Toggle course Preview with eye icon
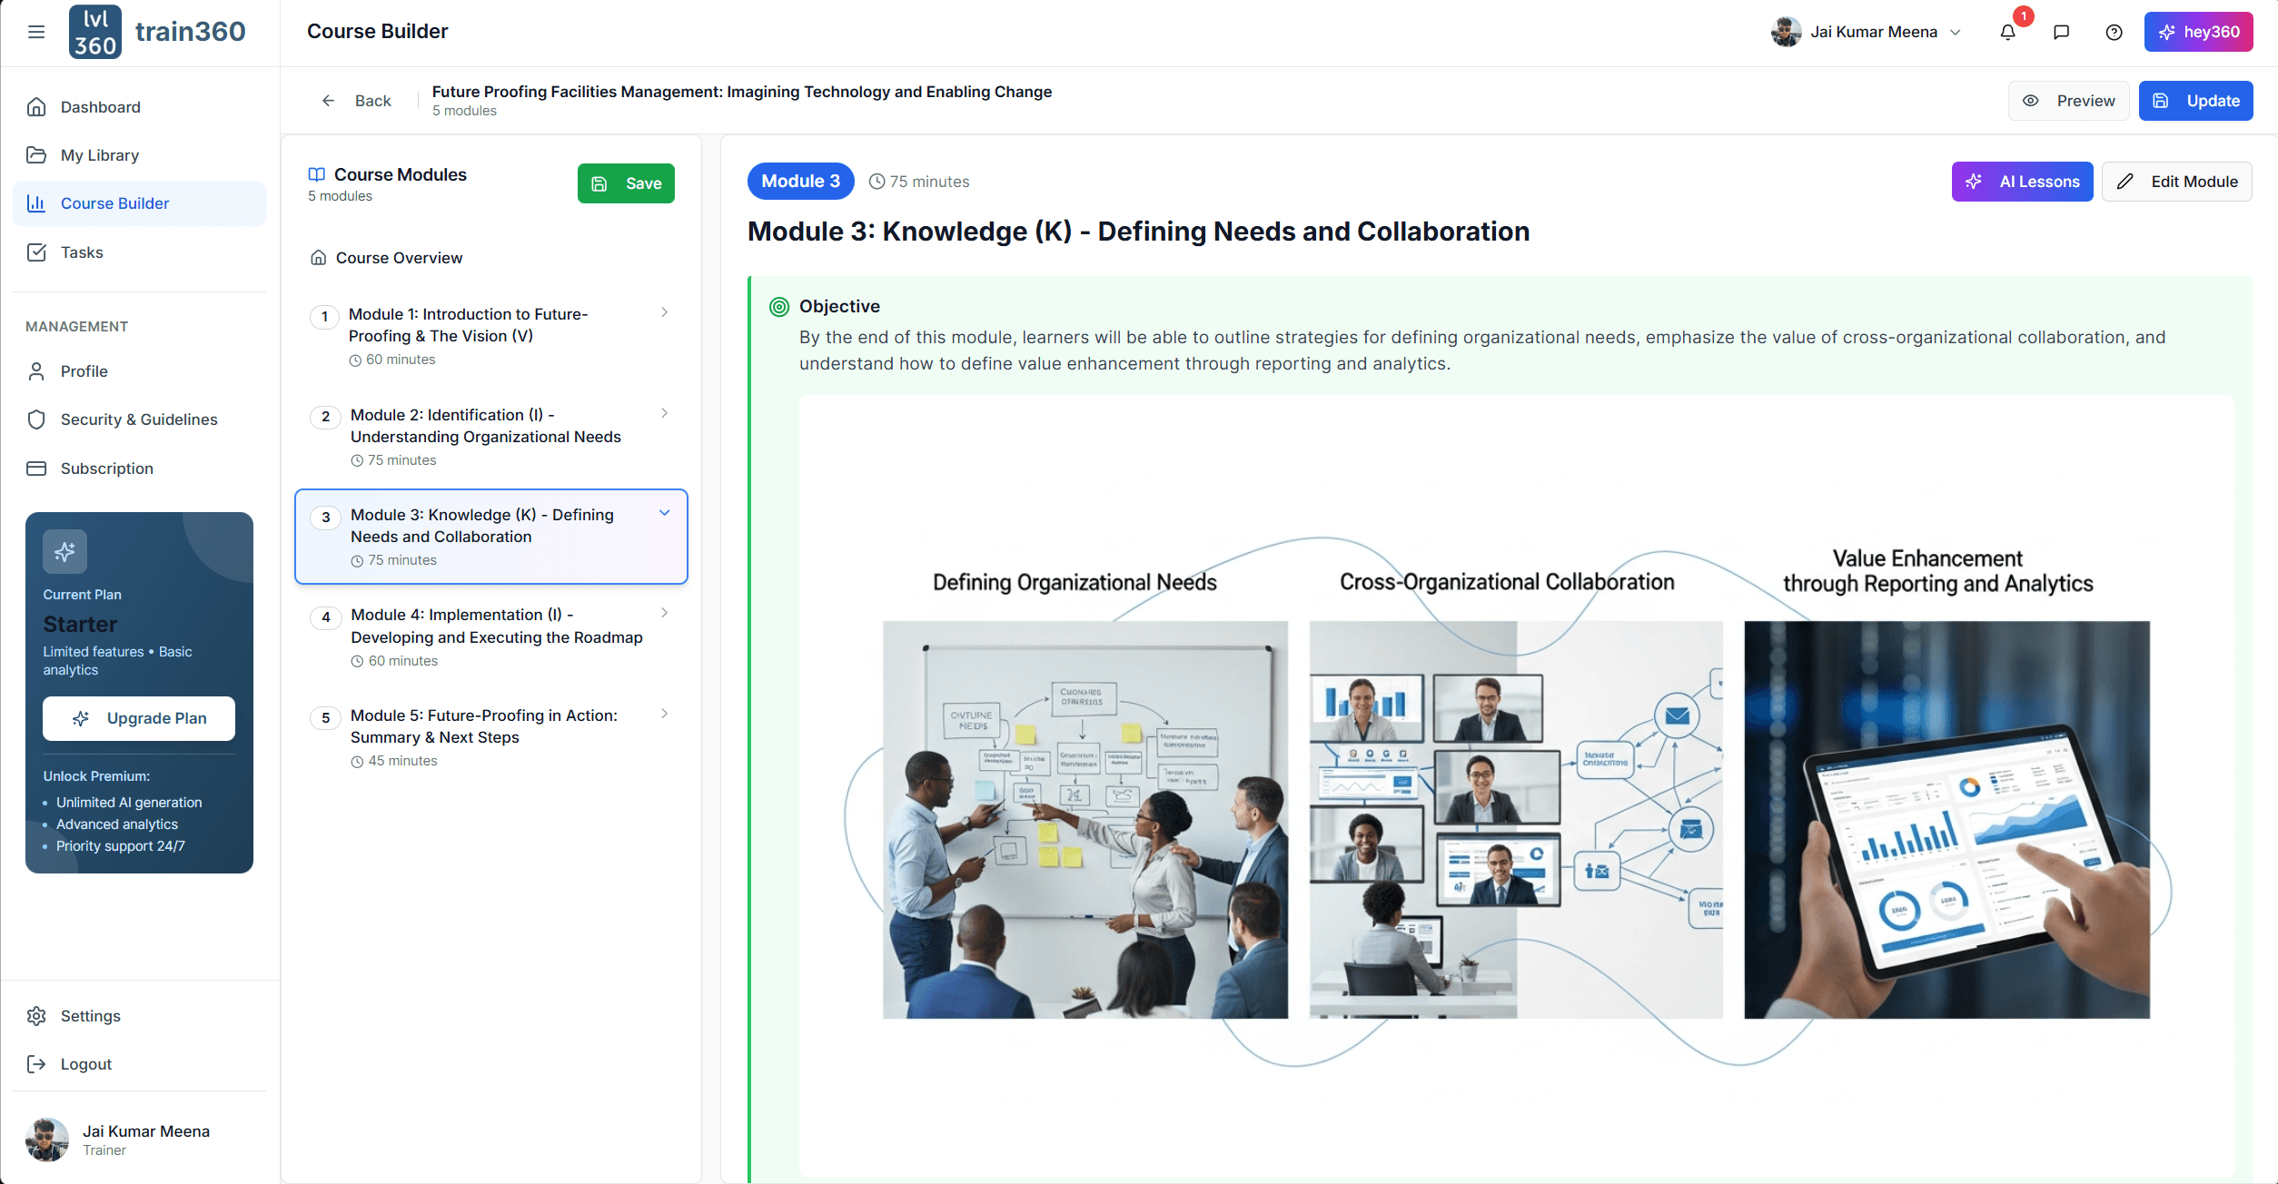This screenshot has width=2278, height=1184. click(2068, 101)
